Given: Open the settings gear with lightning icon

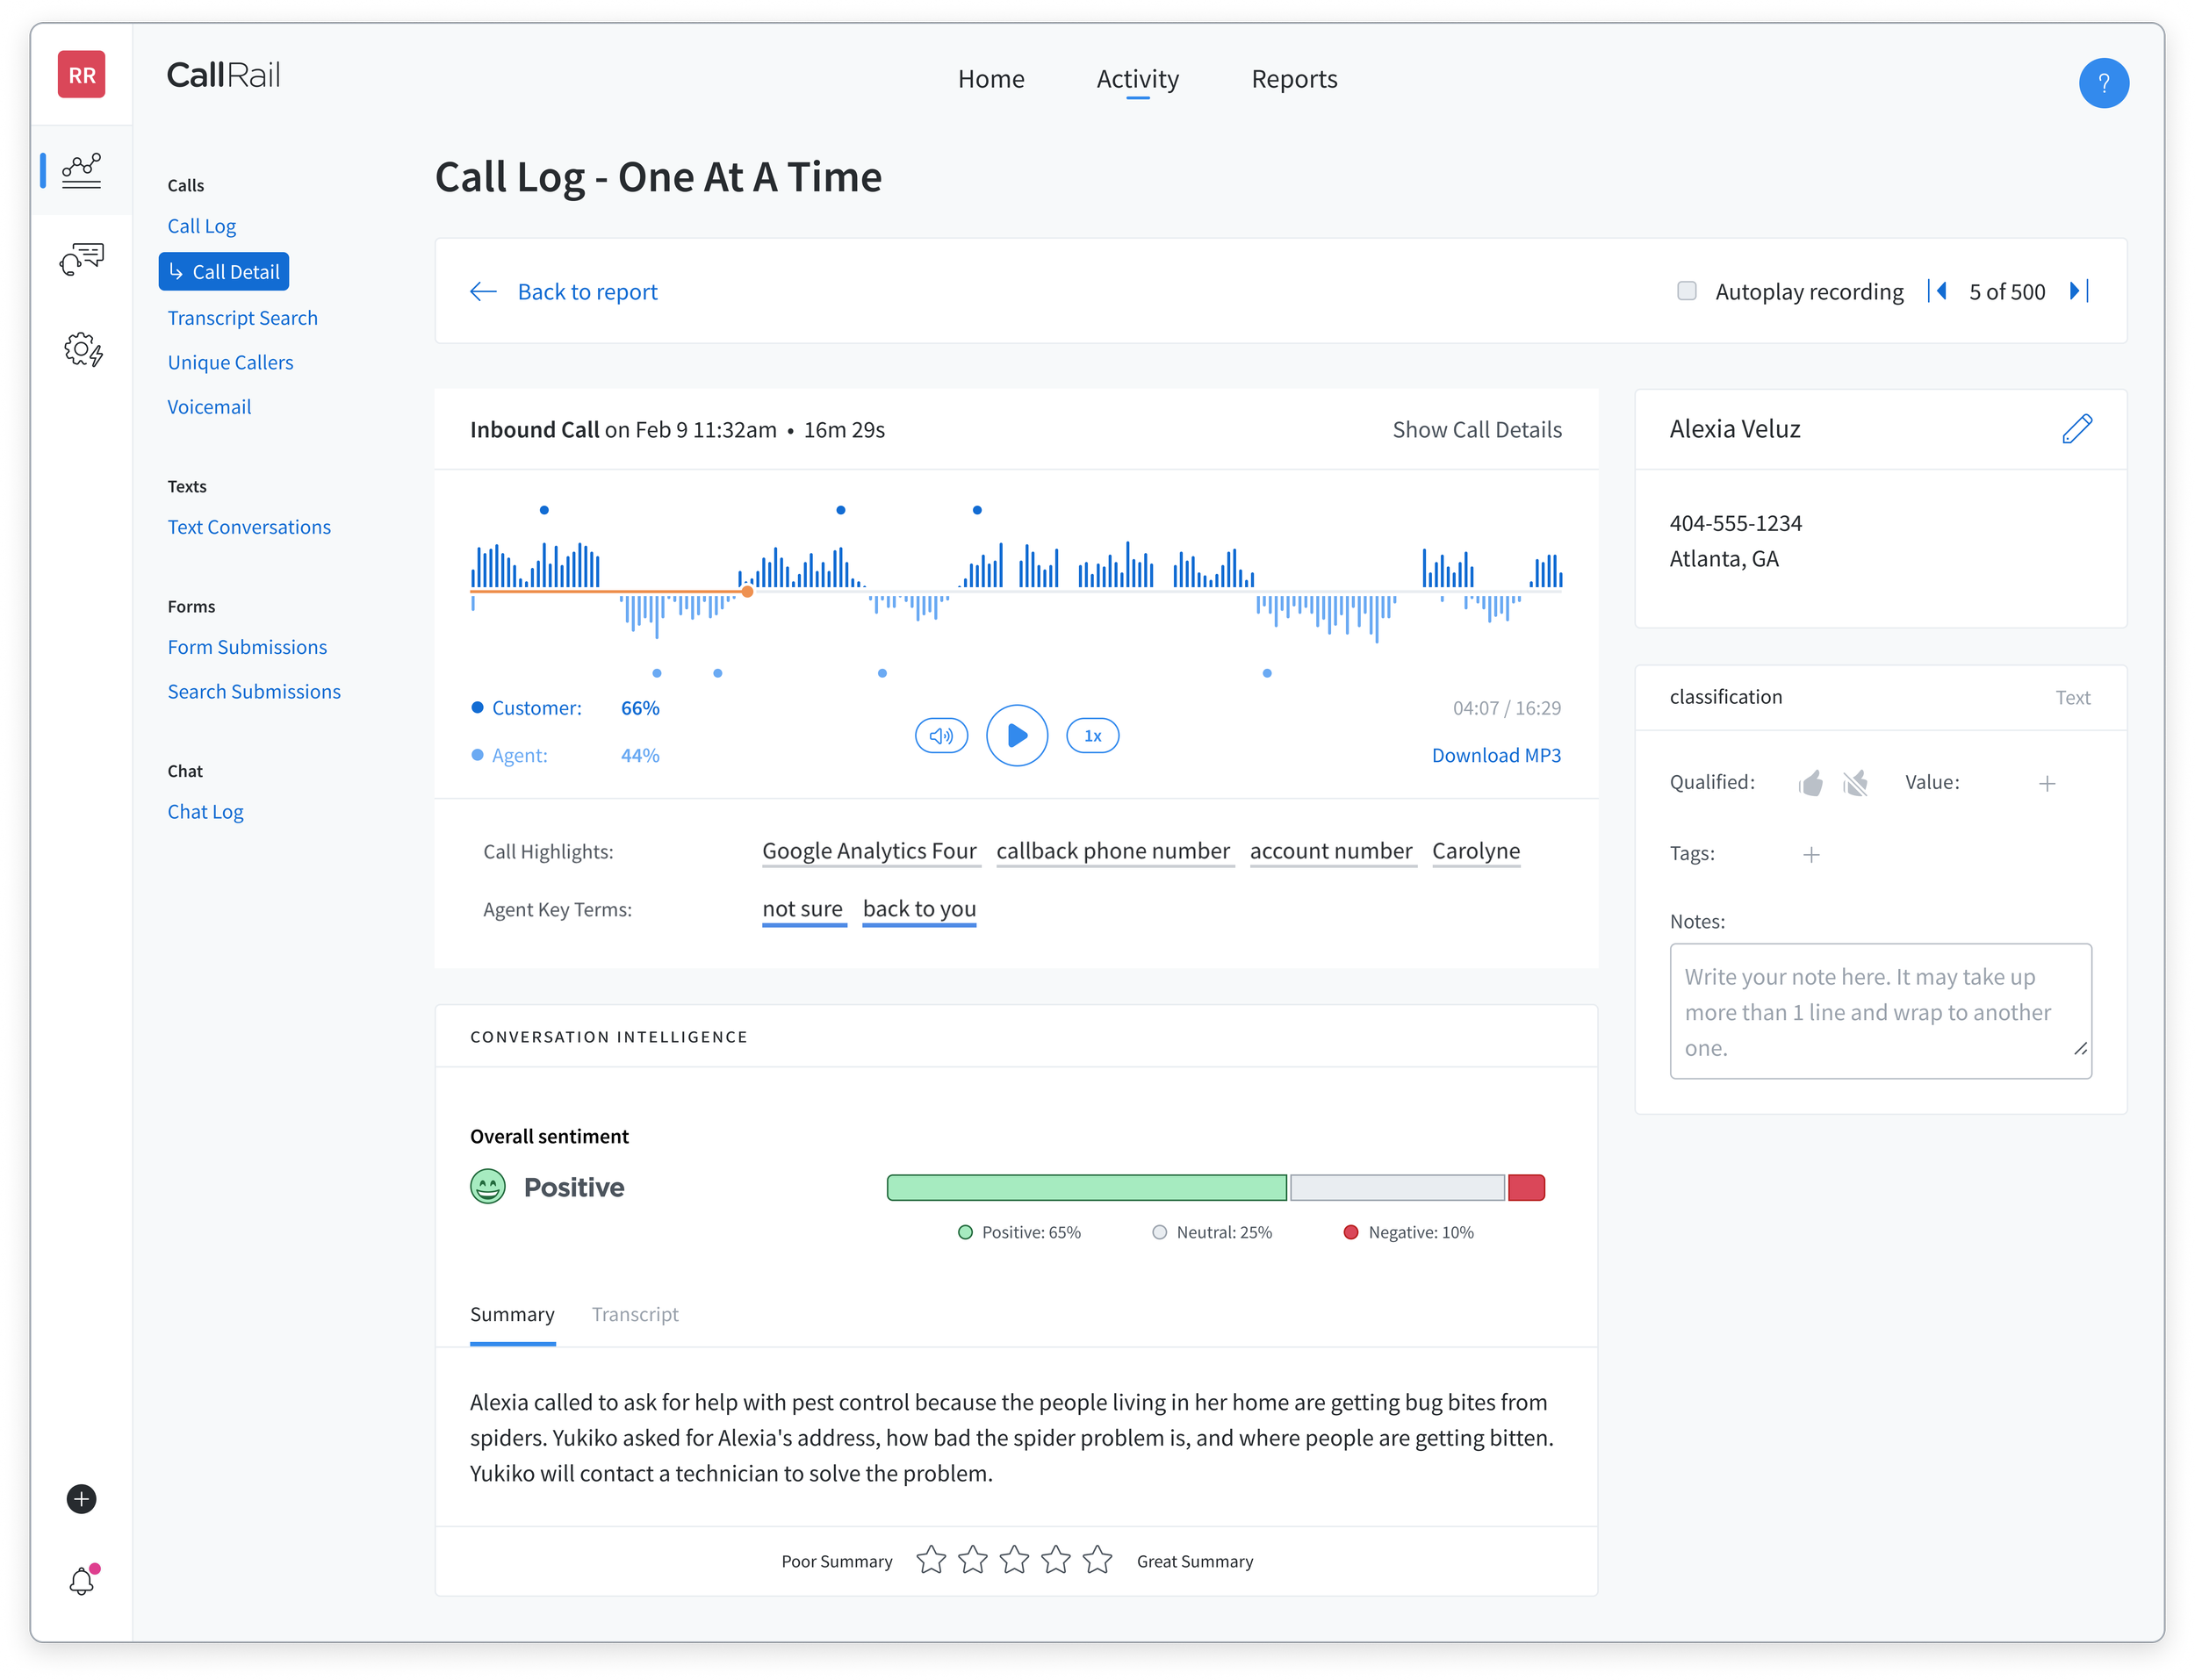Looking at the screenshot, I should click(82, 349).
